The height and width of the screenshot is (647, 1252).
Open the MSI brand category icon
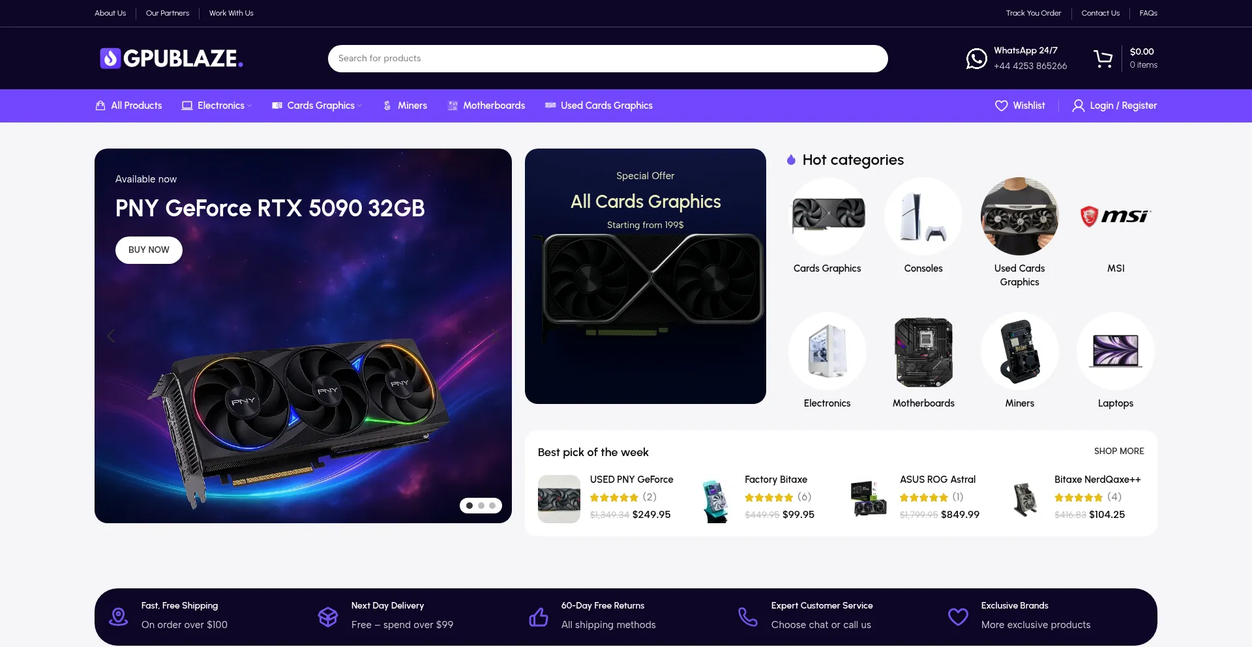point(1116,216)
